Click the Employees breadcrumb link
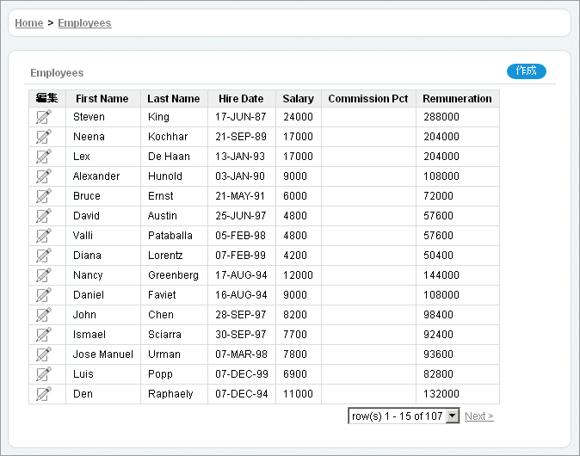The width and height of the screenshot is (580, 456). click(84, 23)
